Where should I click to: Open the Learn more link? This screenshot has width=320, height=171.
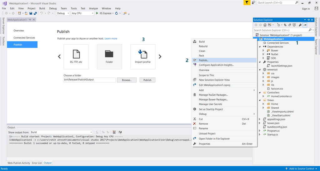pos(111,39)
